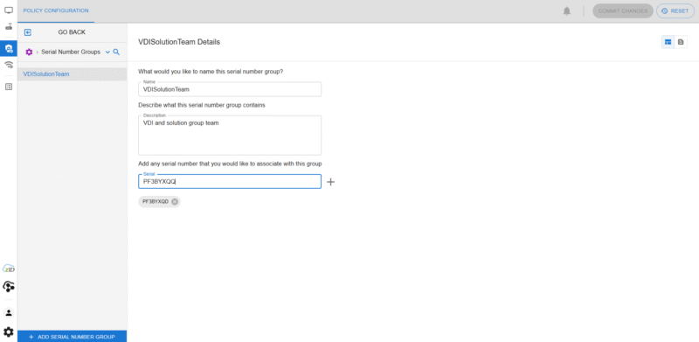Open the settings gear at bottom left
Screen dimensions: 699x342
point(9,332)
